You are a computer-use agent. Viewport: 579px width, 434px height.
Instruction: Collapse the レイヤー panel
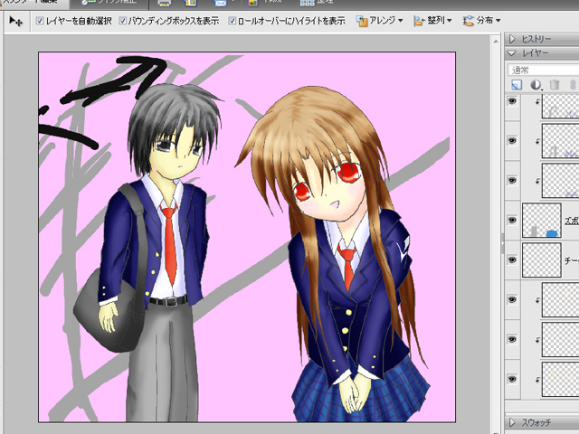(512, 53)
